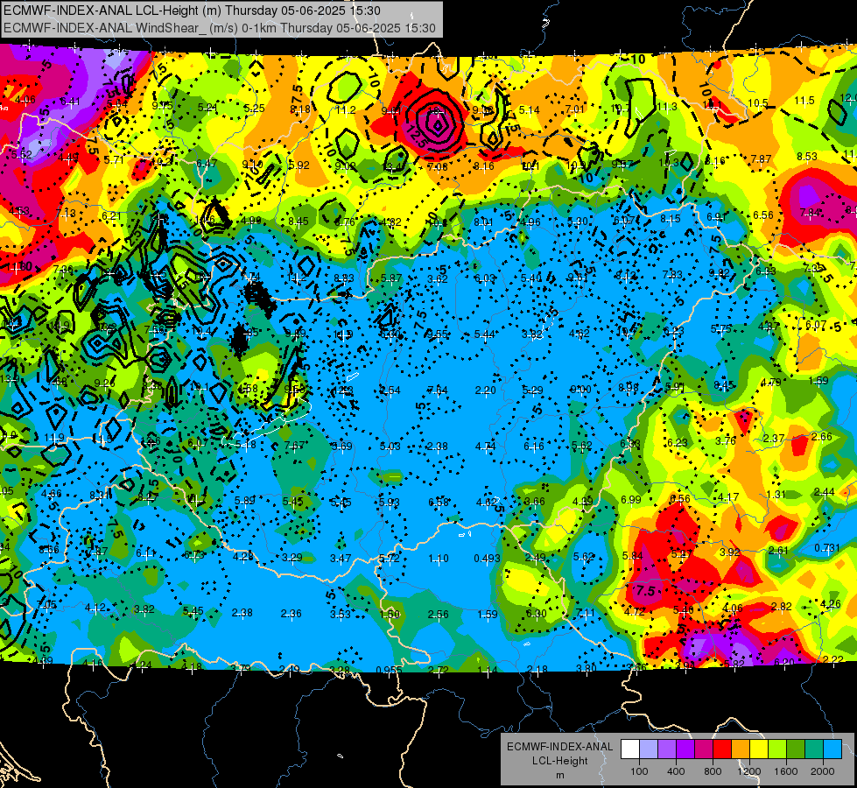Click the grid value '6.99'
This screenshot has height=788, width=857.
pyautogui.click(x=631, y=499)
